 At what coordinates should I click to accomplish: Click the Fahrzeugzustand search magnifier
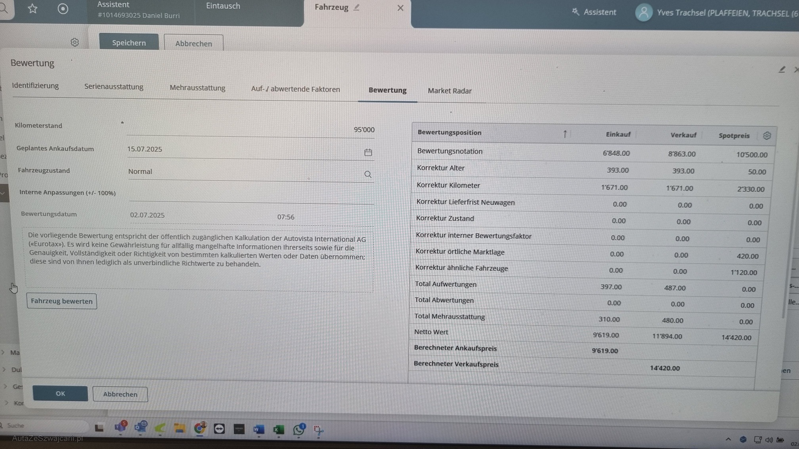[x=368, y=175]
